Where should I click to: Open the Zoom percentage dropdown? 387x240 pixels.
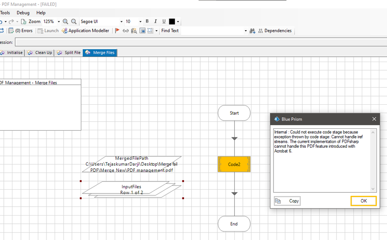pyautogui.click(x=59, y=22)
